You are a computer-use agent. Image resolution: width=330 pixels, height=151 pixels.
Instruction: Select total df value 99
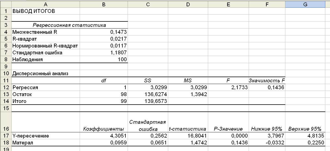click(104, 101)
